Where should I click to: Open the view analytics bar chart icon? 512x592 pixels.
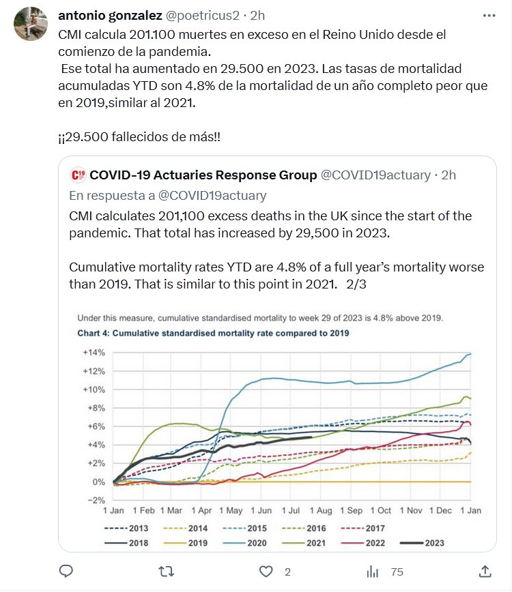[373, 571]
